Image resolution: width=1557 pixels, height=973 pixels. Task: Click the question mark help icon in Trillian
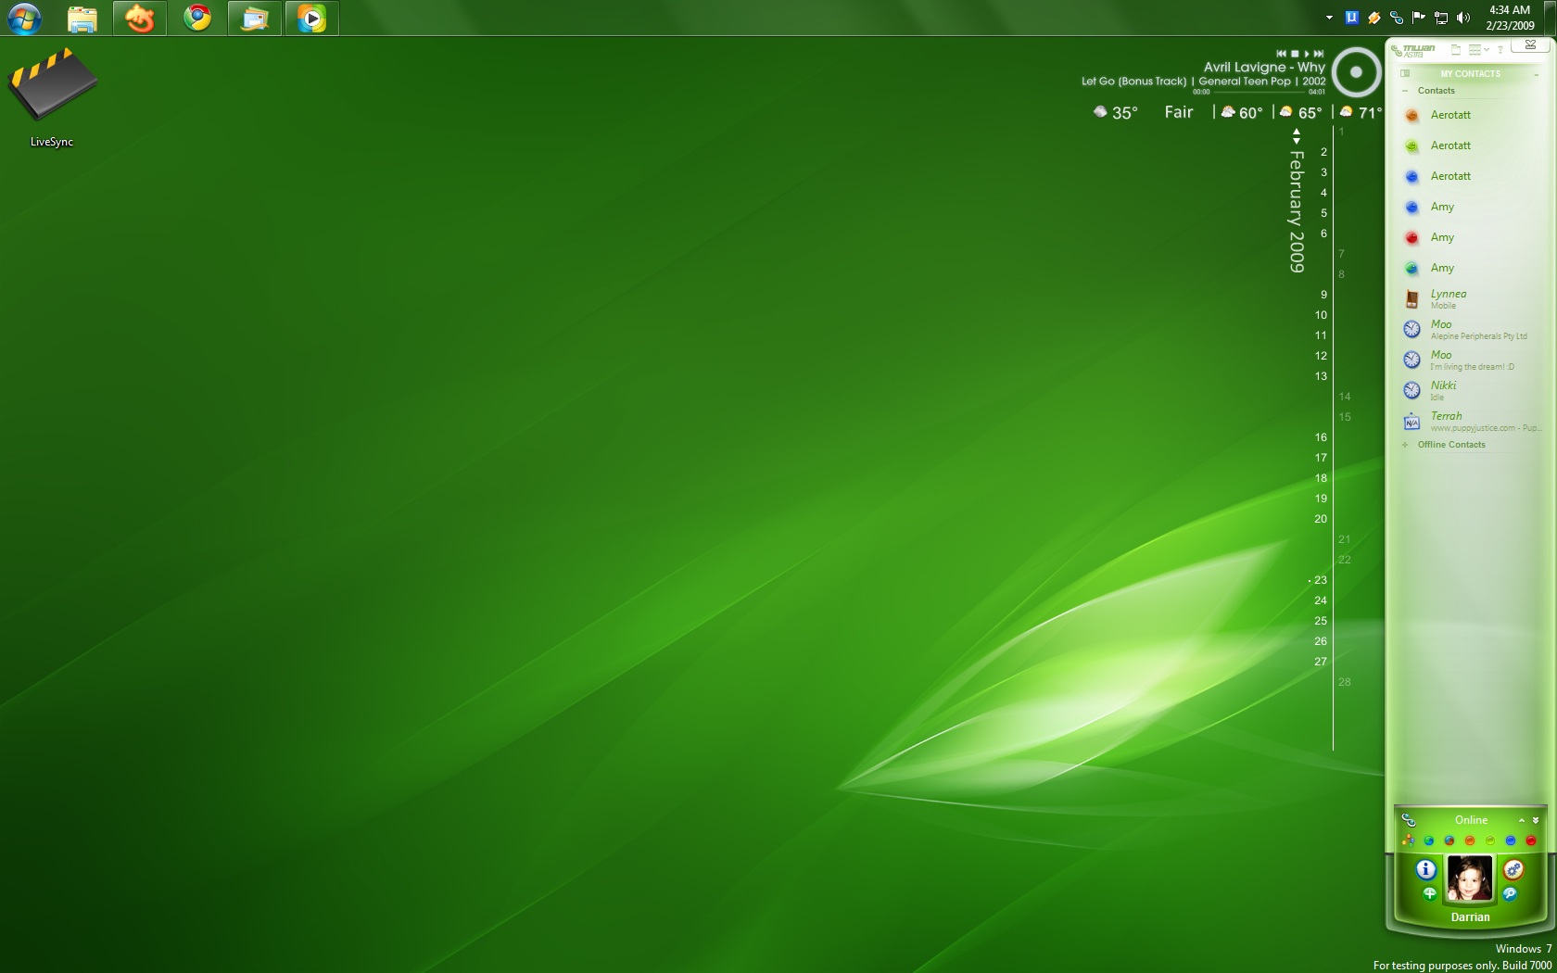1500,50
